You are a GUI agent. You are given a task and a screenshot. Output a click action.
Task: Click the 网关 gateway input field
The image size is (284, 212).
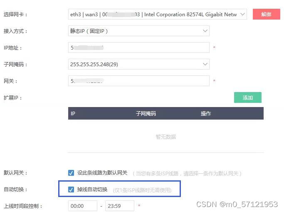tap(139, 81)
